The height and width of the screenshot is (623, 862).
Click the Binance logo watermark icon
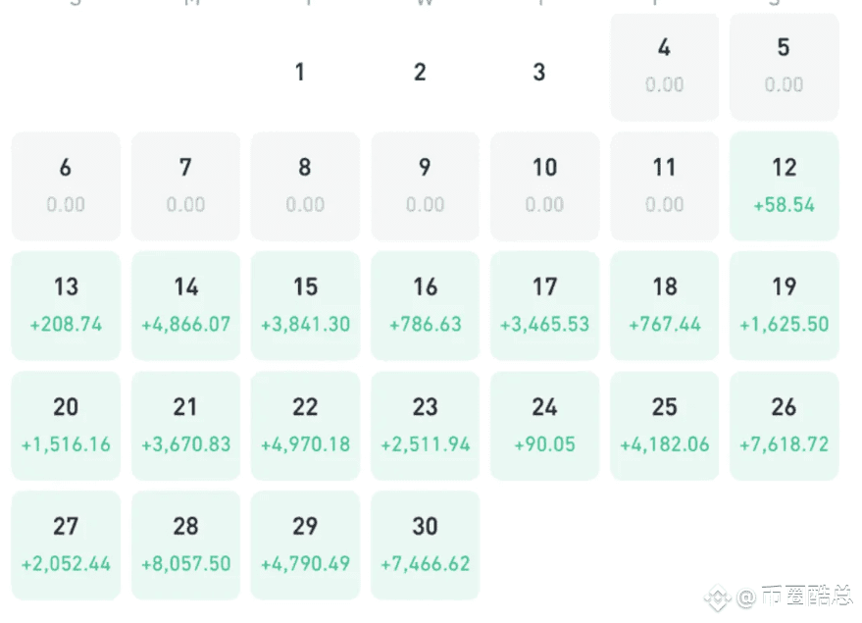[x=717, y=597]
